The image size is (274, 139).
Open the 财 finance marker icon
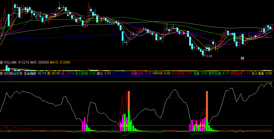[x=242, y=58]
